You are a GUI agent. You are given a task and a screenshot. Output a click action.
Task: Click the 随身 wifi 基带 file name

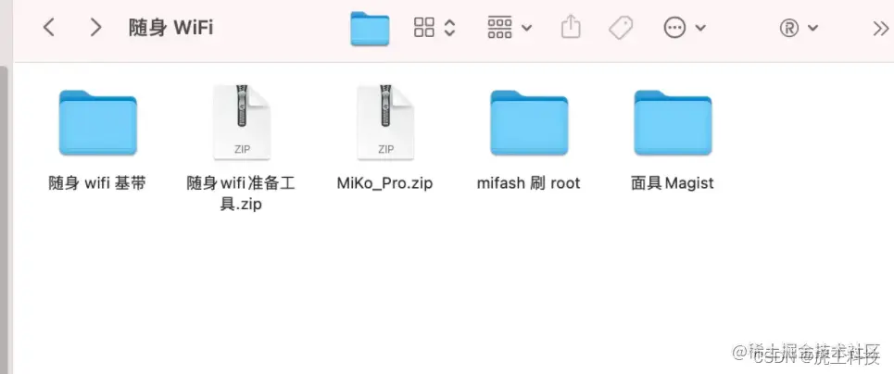pos(97,183)
